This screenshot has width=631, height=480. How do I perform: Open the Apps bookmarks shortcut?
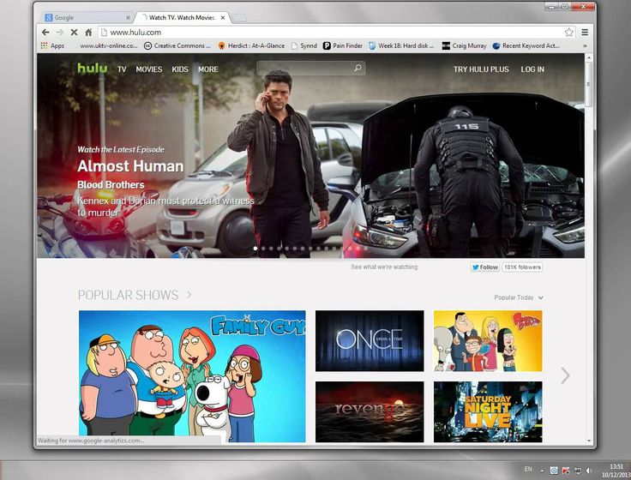click(x=52, y=46)
